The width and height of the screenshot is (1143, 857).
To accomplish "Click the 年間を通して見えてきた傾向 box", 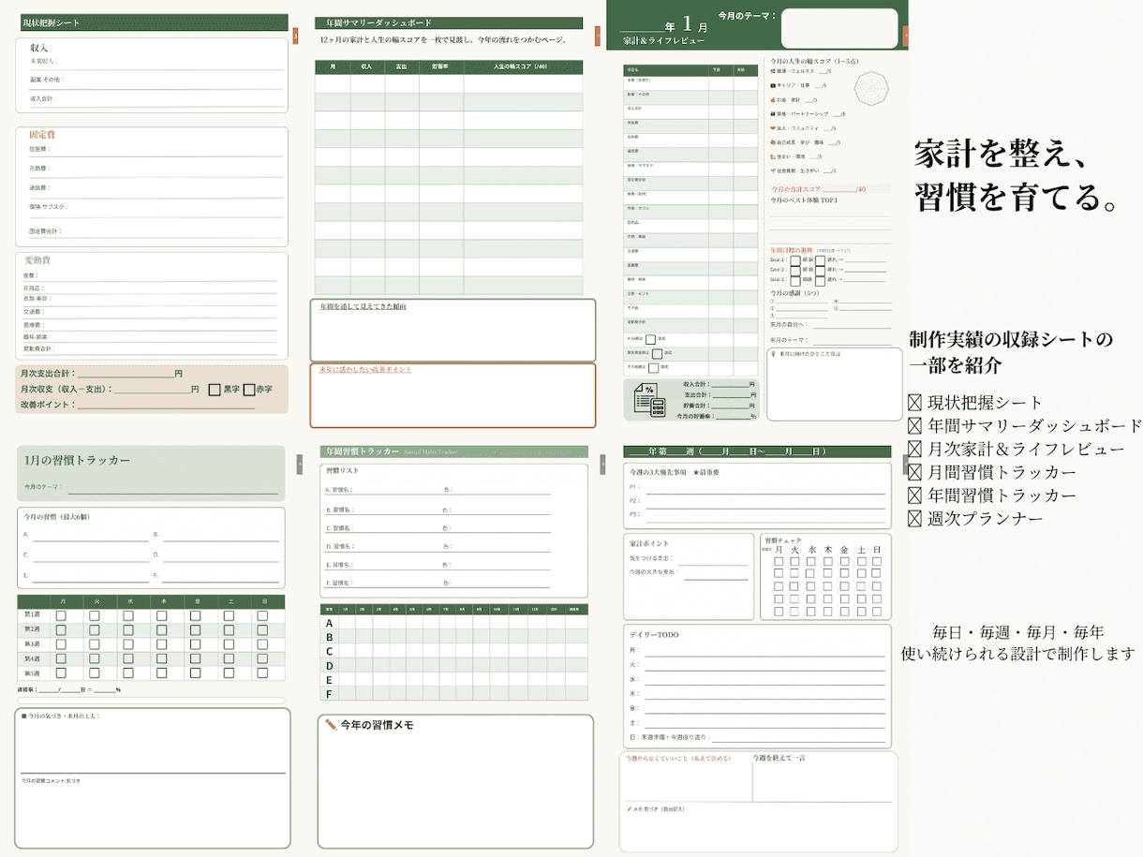I will click(x=453, y=330).
